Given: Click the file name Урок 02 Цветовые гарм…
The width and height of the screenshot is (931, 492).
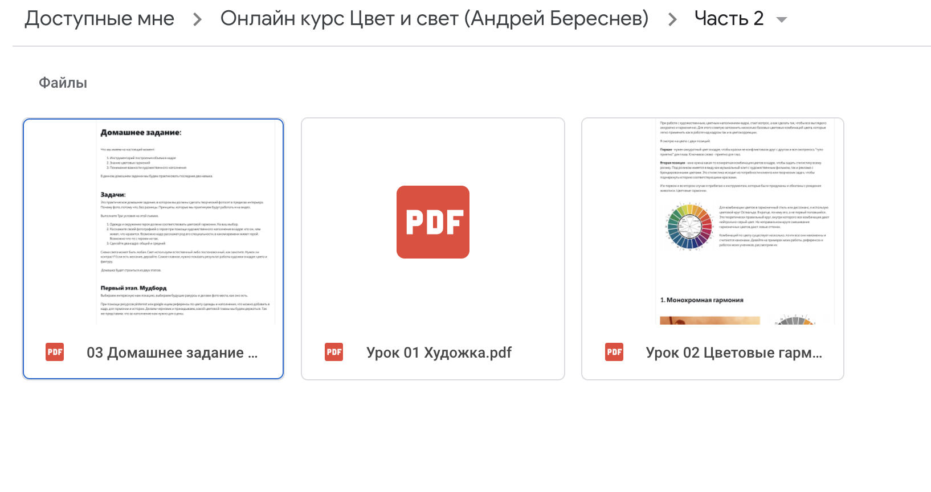Looking at the screenshot, I should coord(733,352).
